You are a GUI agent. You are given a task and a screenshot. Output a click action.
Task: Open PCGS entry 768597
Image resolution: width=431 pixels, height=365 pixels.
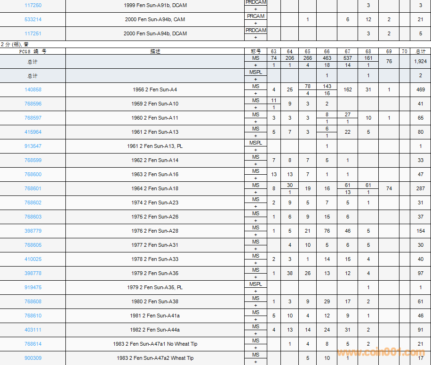click(33, 118)
